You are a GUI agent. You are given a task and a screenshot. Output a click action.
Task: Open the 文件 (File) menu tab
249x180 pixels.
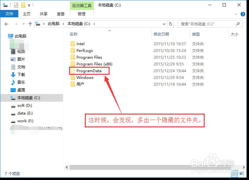pos(9,14)
